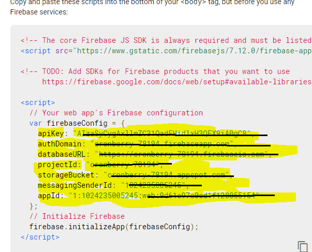Click the storageBucket property name
The width and height of the screenshot is (312, 252).
67,175
